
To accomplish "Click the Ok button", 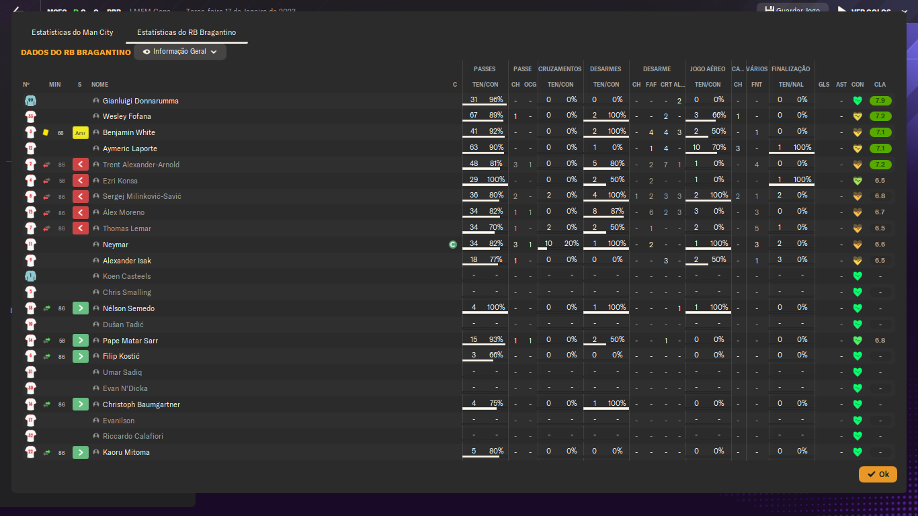I will tap(878, 474).
